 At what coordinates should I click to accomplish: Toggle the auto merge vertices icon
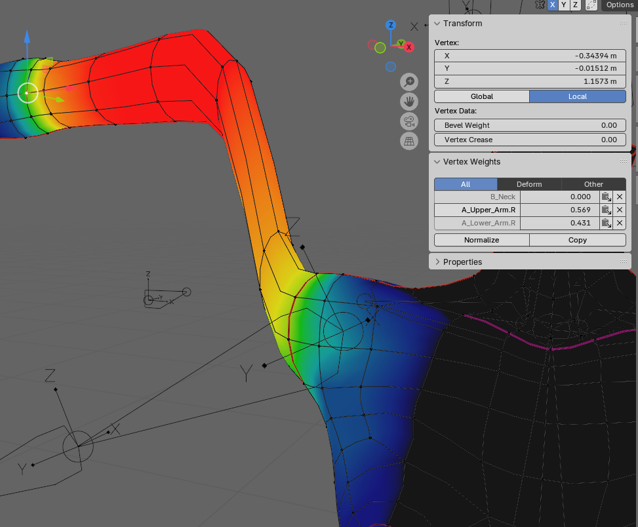point(591,5)
